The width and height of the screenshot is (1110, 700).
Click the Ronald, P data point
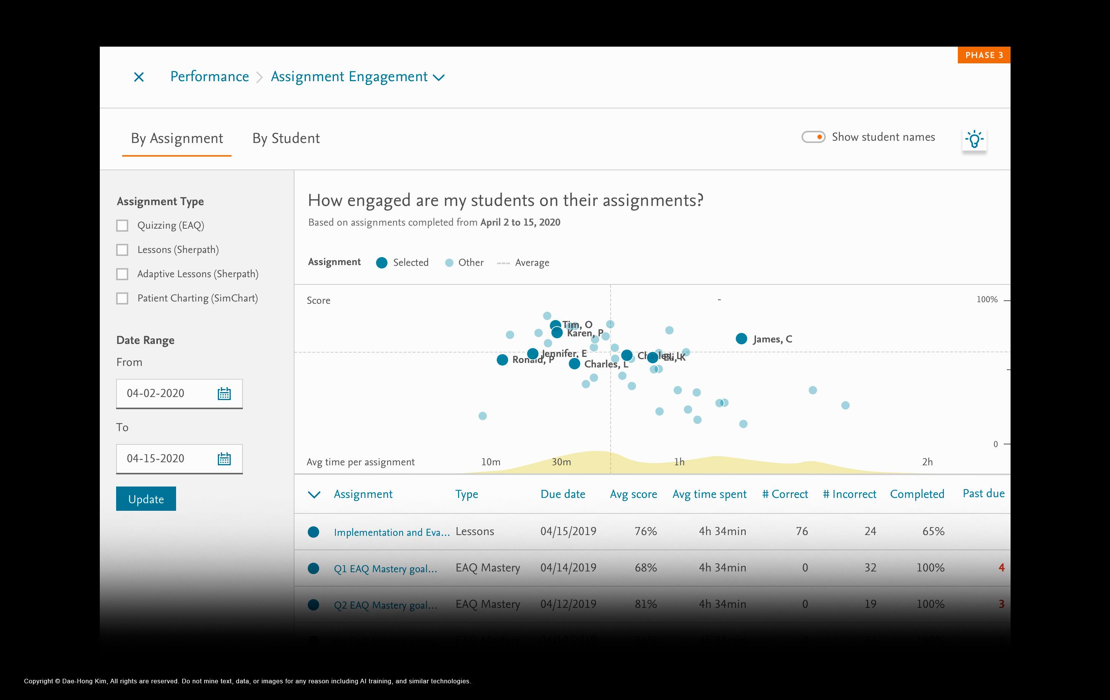coord(502,360)
